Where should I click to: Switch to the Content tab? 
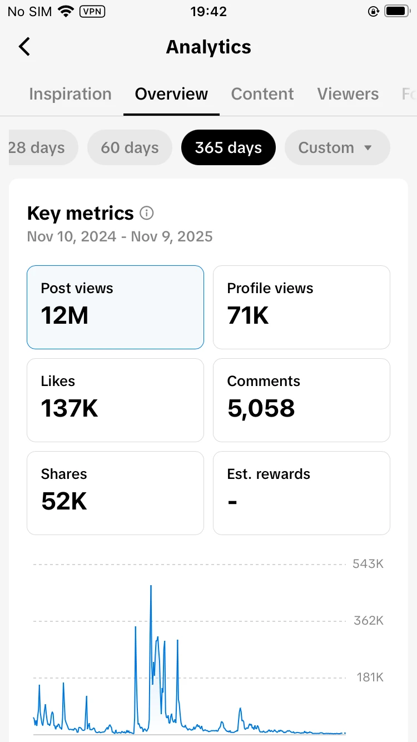pyautogui.click(x=262, y=94)
